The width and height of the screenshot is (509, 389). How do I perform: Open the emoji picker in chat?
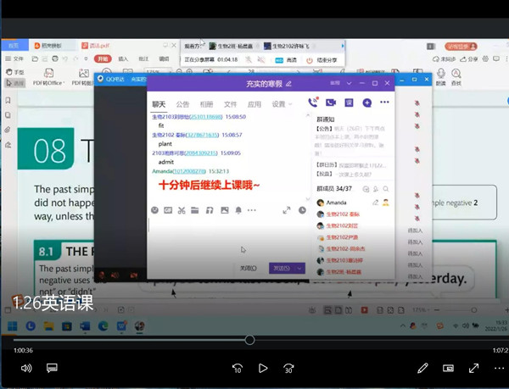154,209
